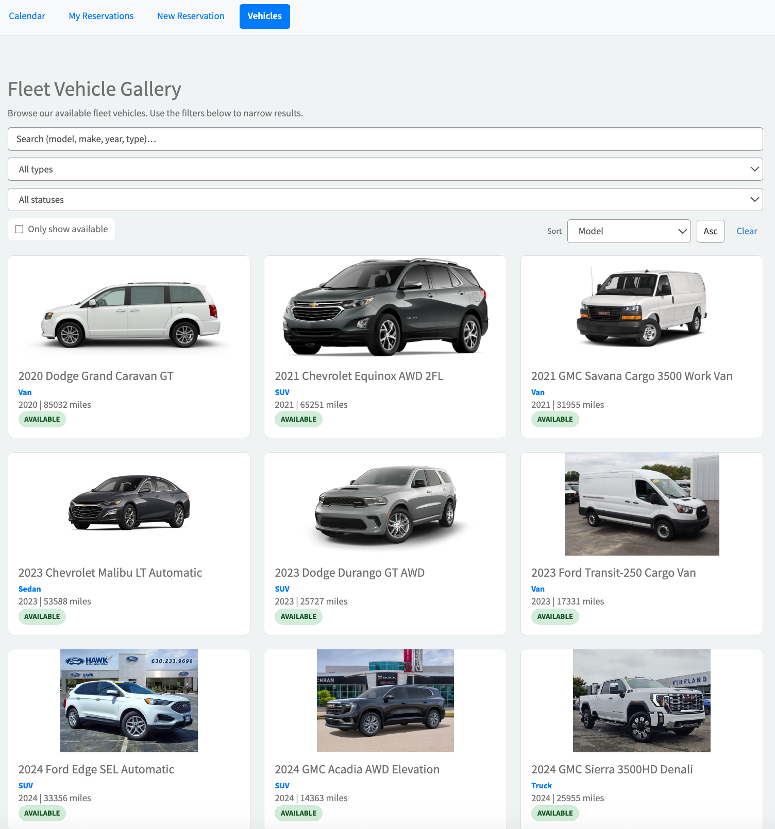Open the New Reservation tab

[191, 16]
